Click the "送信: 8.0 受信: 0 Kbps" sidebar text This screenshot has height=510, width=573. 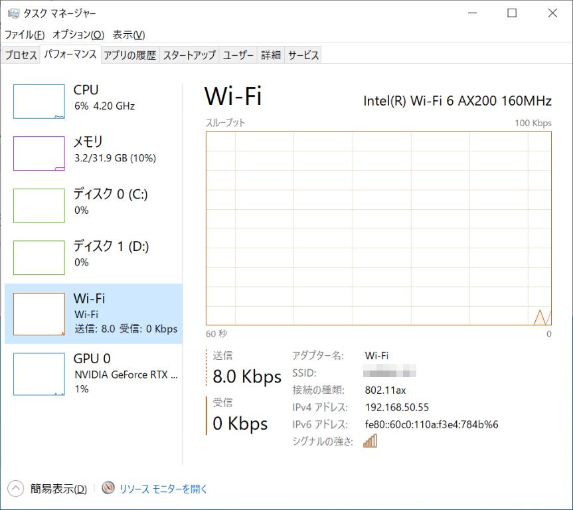(126, 329)
